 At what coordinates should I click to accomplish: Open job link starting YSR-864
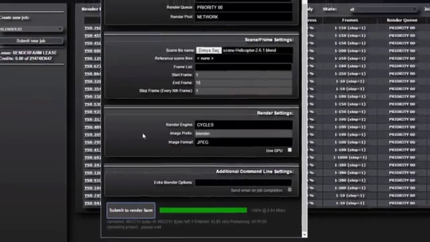pyautogui.click(x=93, y=74)
